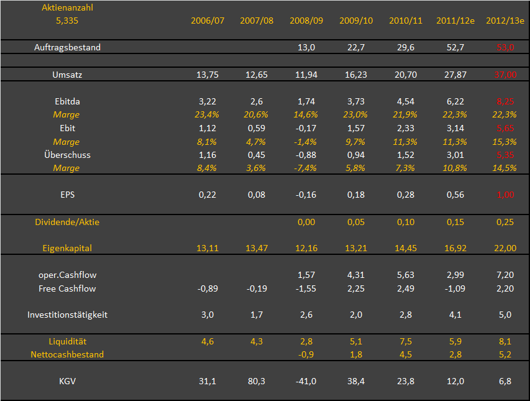This screenshot has width=530, height=401.
Task: Select the Auftragsbestand row label
Action: (67, 47)
